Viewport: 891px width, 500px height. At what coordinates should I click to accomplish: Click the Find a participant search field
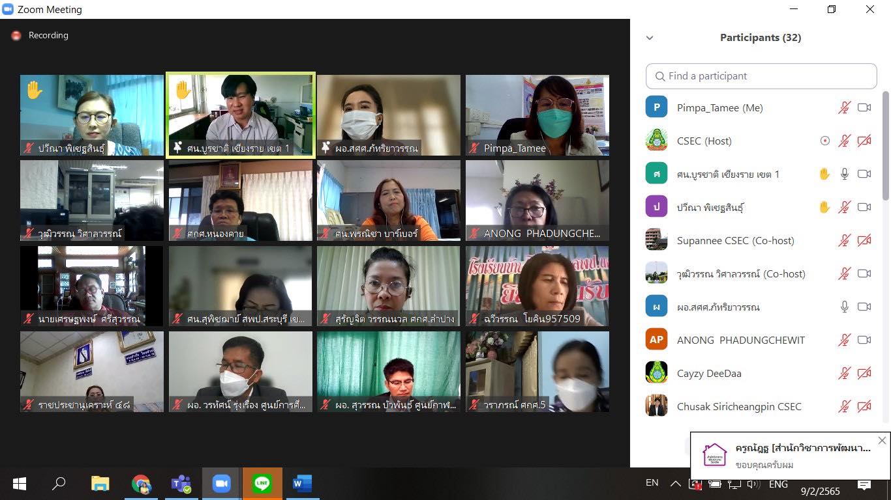coord(761,76)
